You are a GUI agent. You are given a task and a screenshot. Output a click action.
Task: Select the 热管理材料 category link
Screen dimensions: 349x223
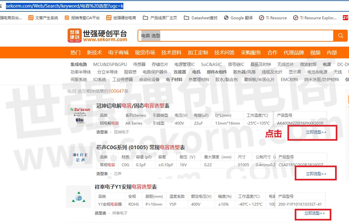tap(199, 79)
